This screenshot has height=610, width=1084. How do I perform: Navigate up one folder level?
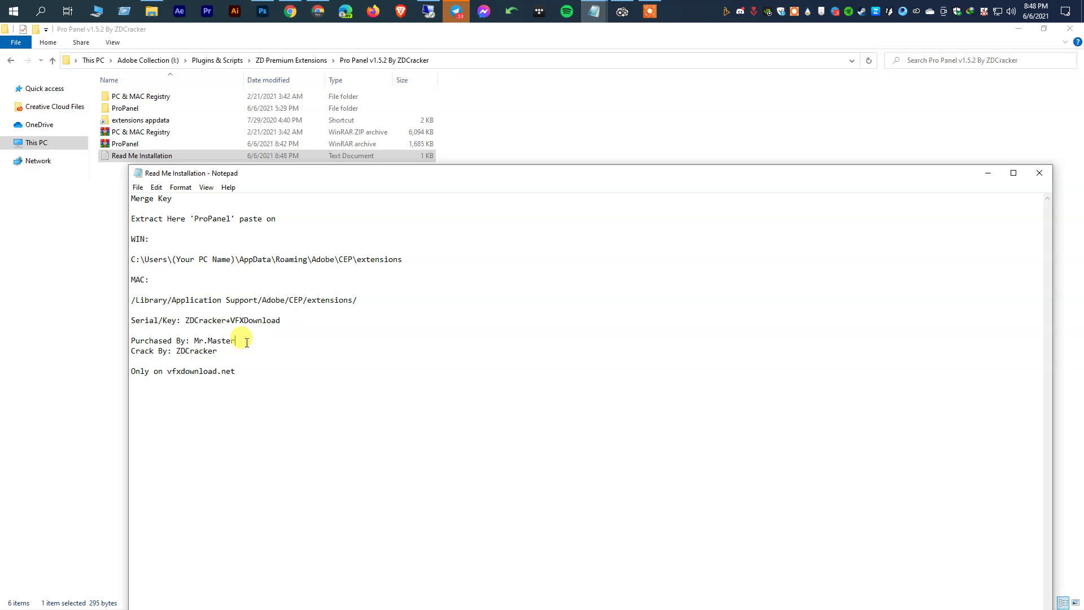point(52,60)
